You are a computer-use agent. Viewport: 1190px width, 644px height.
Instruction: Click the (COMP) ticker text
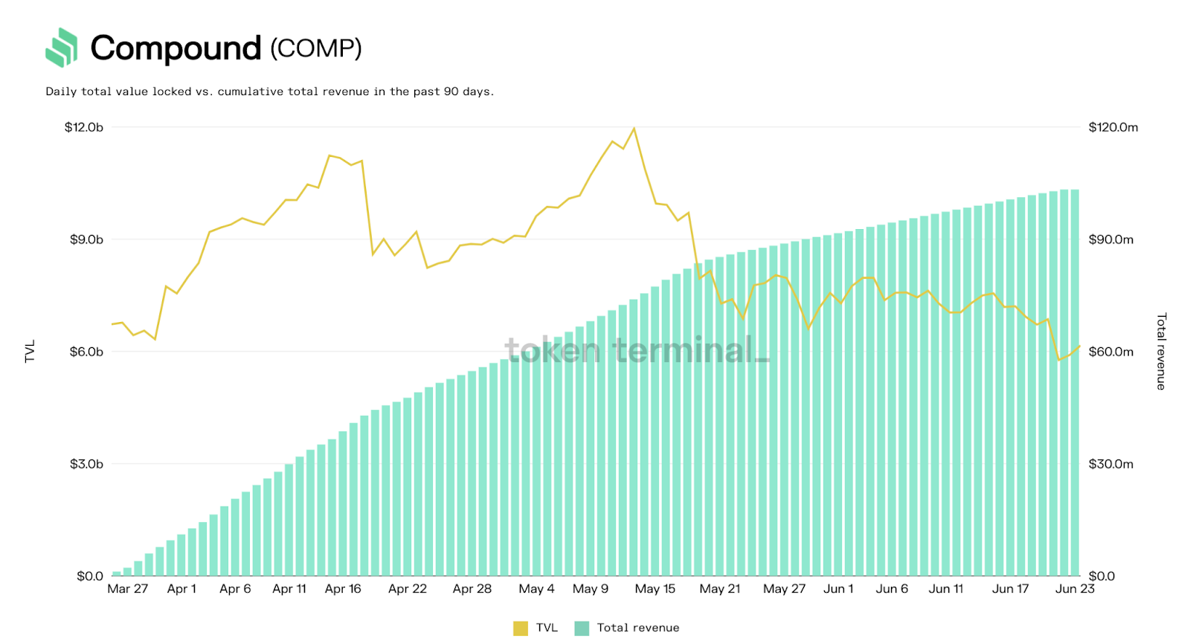[x=316, y=48]
